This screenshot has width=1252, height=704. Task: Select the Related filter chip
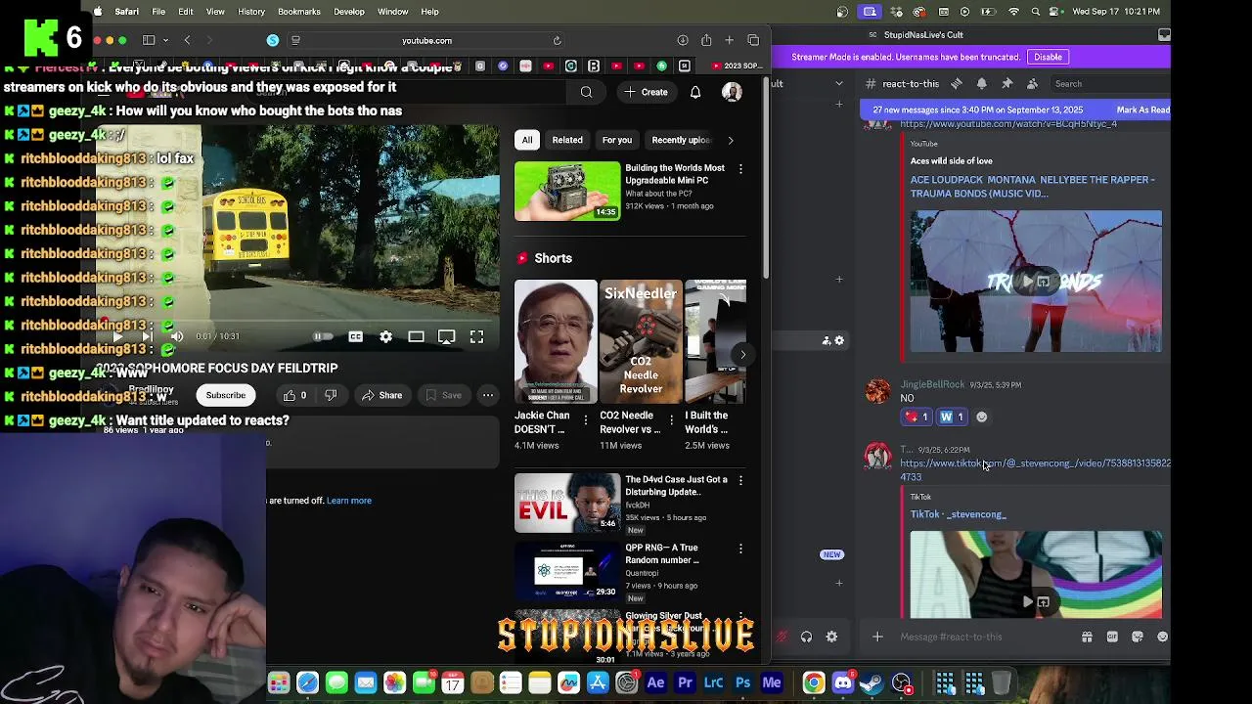pyautogui.click(x=567, y=140)
